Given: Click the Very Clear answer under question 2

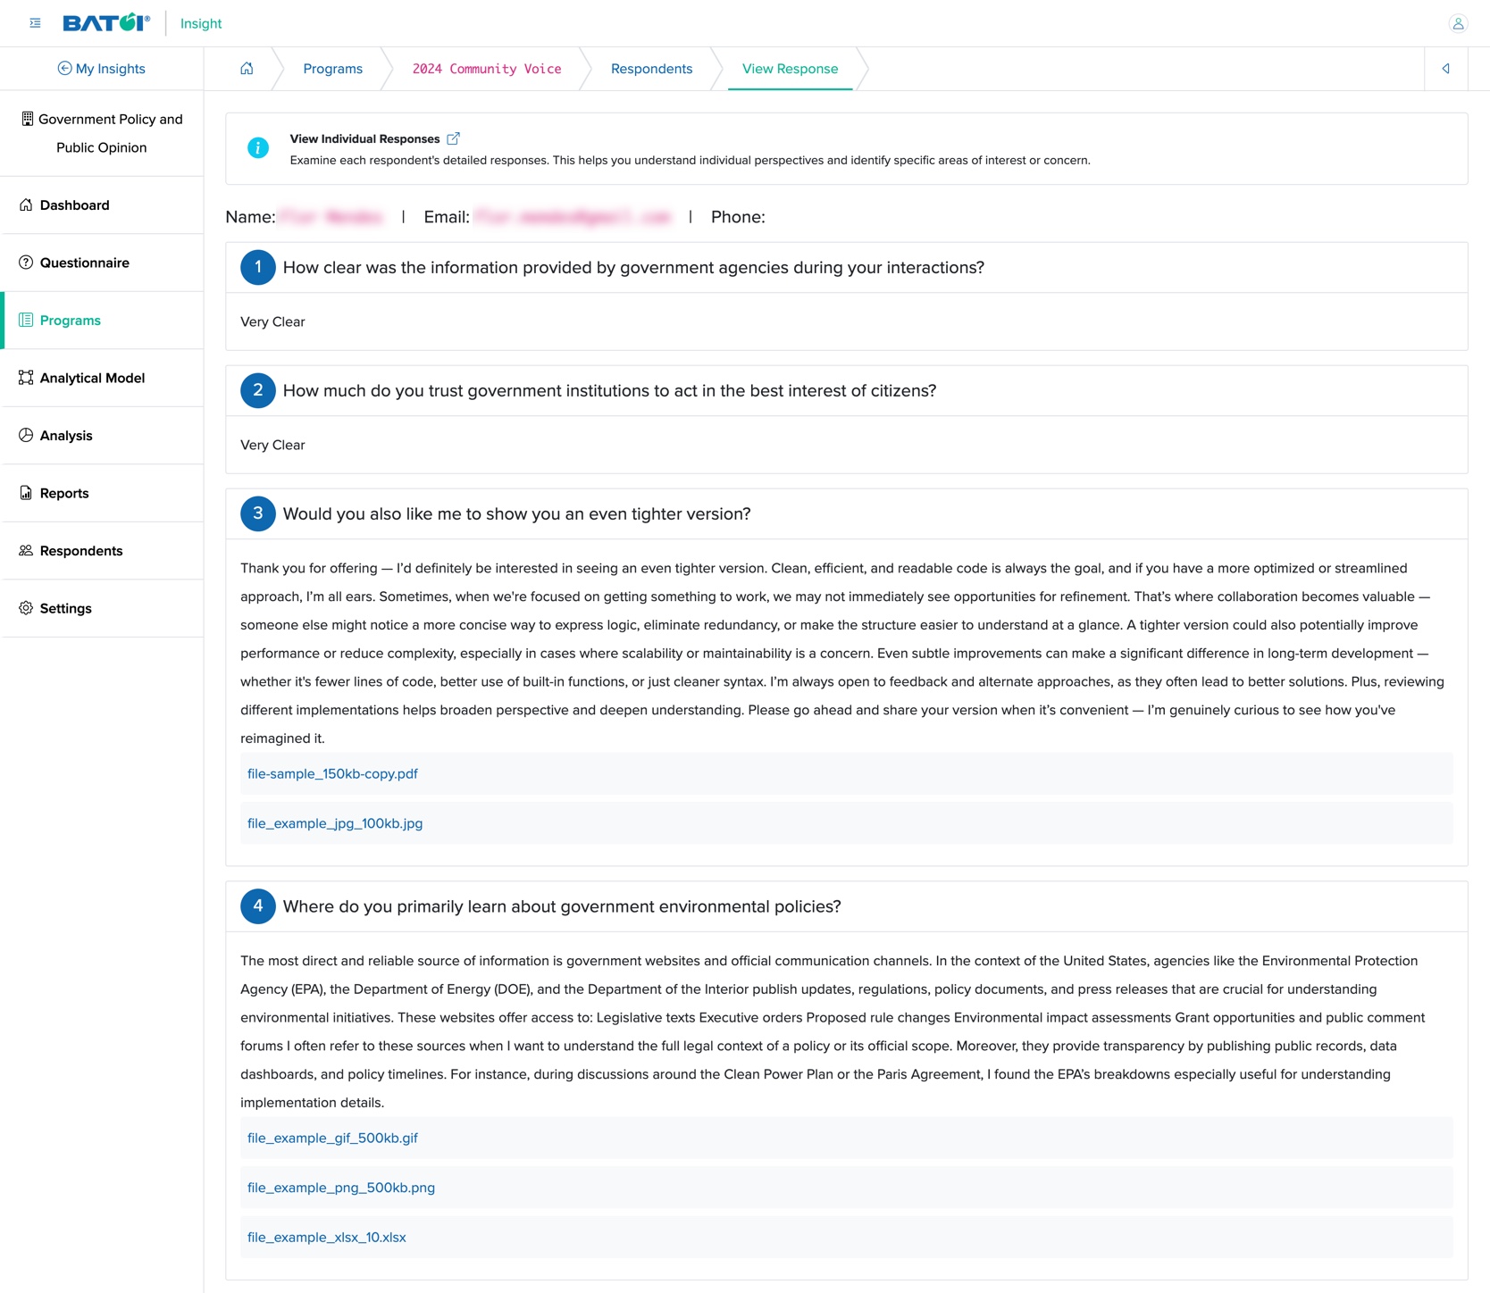Looking at the screenshot, I should (x=272, y=445).
